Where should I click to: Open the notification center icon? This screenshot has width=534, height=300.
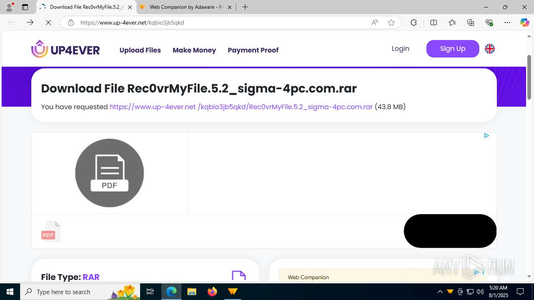point(521,292)
